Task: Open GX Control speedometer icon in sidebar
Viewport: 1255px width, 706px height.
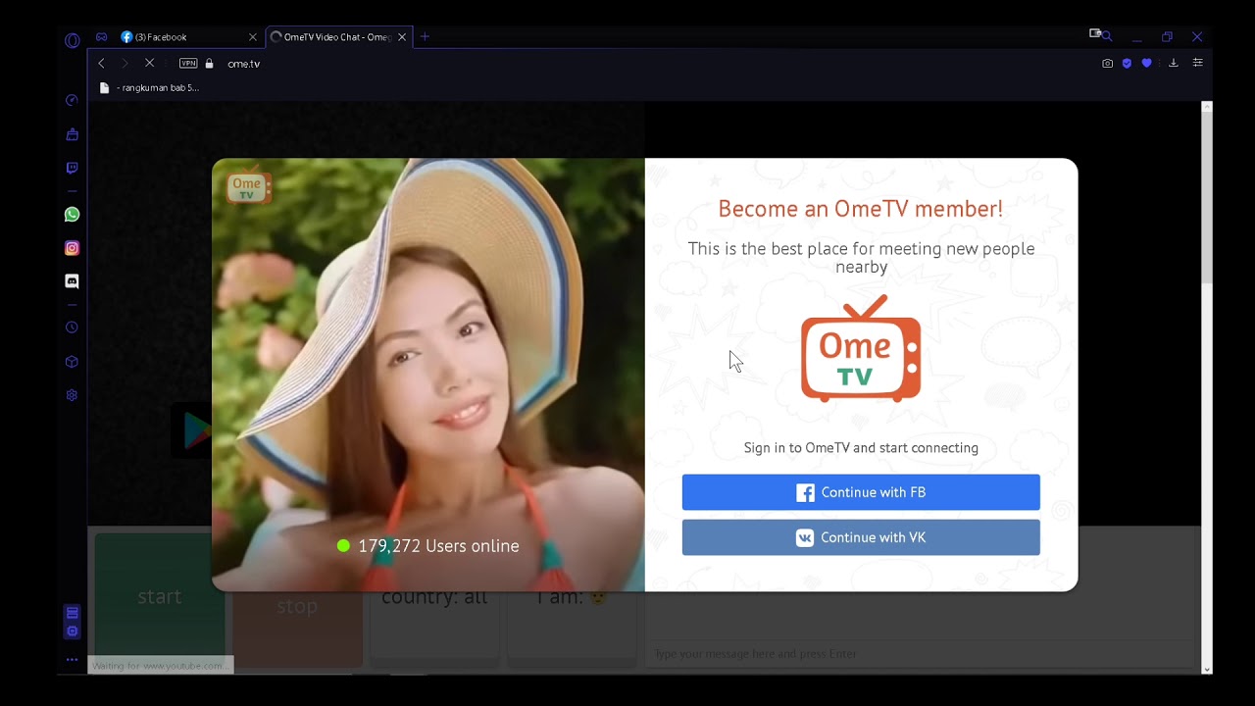Action: tap(72, 100)
